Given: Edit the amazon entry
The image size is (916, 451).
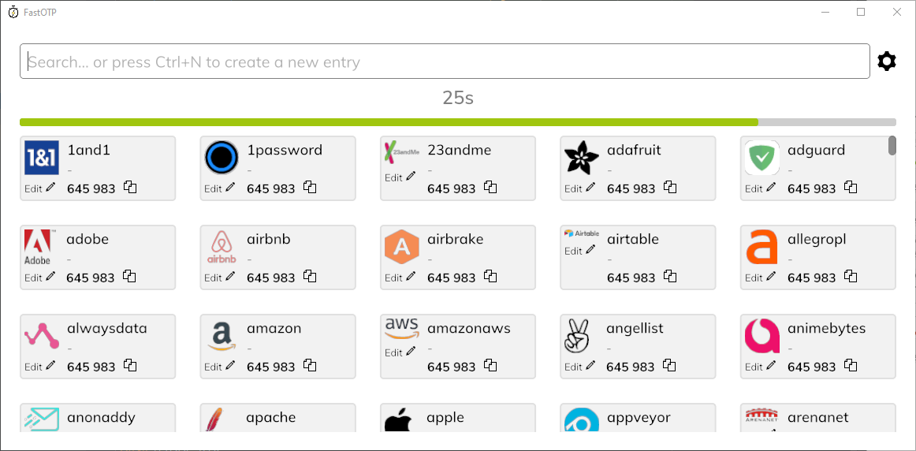Looking at the screenshot, I should point(220,367).
